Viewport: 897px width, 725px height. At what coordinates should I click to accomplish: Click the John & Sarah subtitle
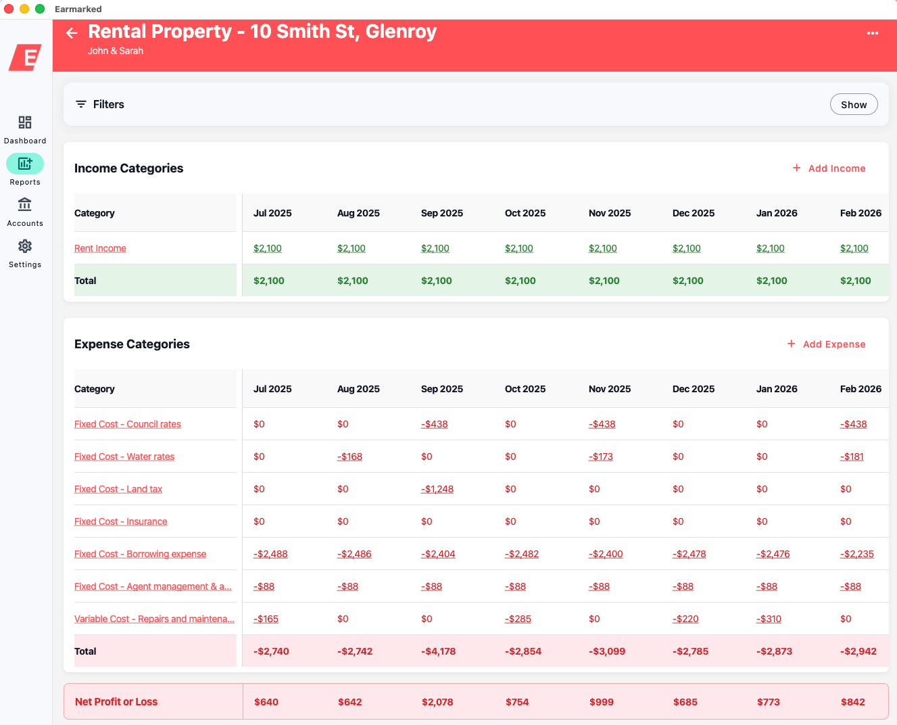click(116, 51)
